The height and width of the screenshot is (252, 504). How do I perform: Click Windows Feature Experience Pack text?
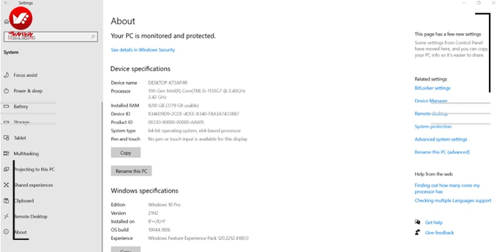click(x=198, y=238)
